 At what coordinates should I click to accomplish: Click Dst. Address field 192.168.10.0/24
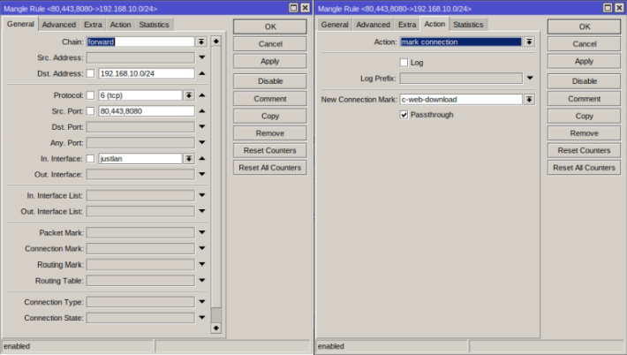147,73
